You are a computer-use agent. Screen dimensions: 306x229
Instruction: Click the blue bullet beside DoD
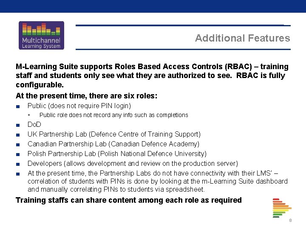point(18,125)
